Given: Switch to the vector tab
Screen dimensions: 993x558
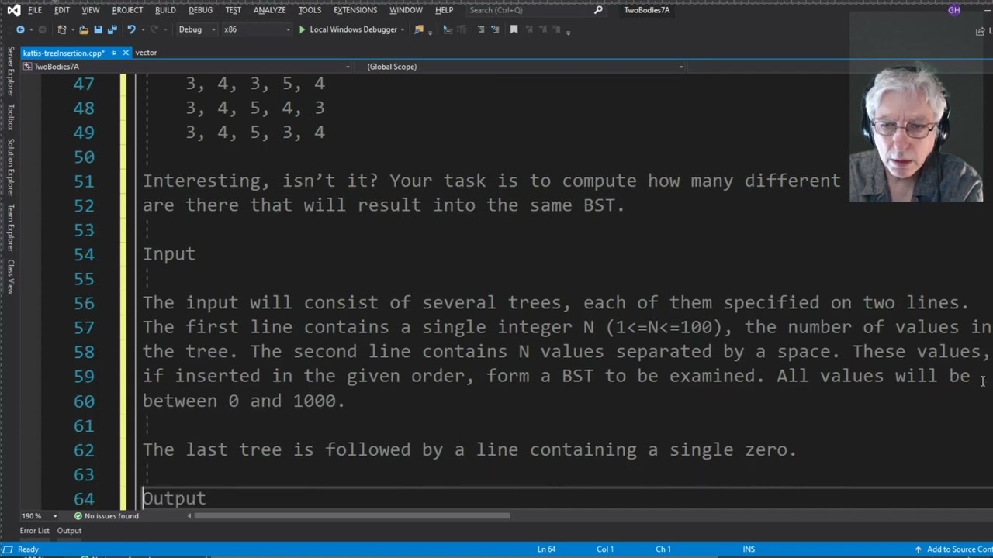Looking at the screenshot, I should 146,53.
